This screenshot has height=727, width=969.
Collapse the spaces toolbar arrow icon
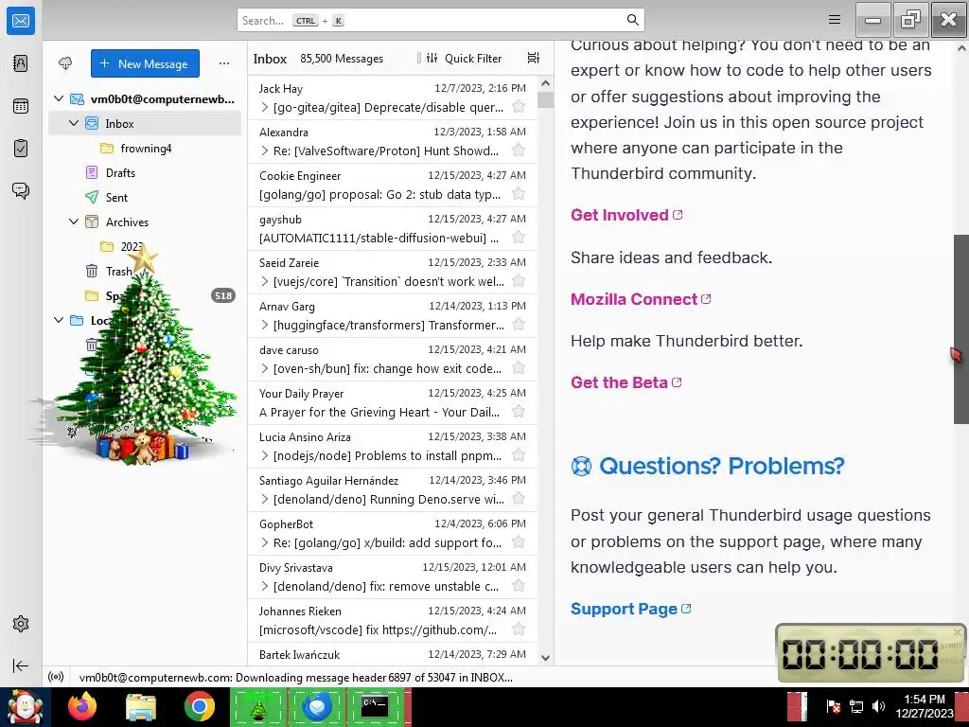point(21,665)
